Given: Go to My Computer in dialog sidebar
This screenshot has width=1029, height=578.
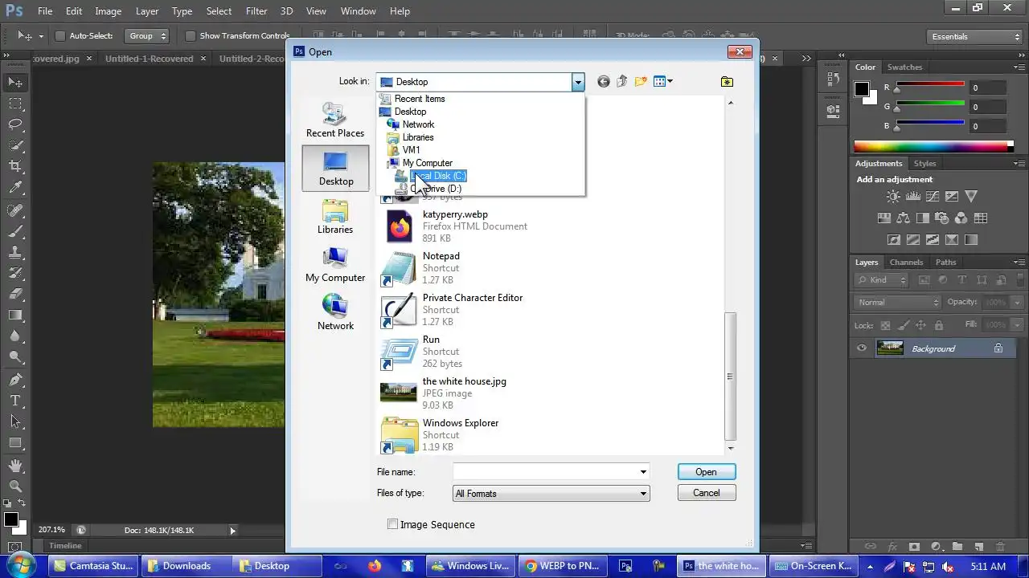Looking at the screenshot, I should 335,264.
